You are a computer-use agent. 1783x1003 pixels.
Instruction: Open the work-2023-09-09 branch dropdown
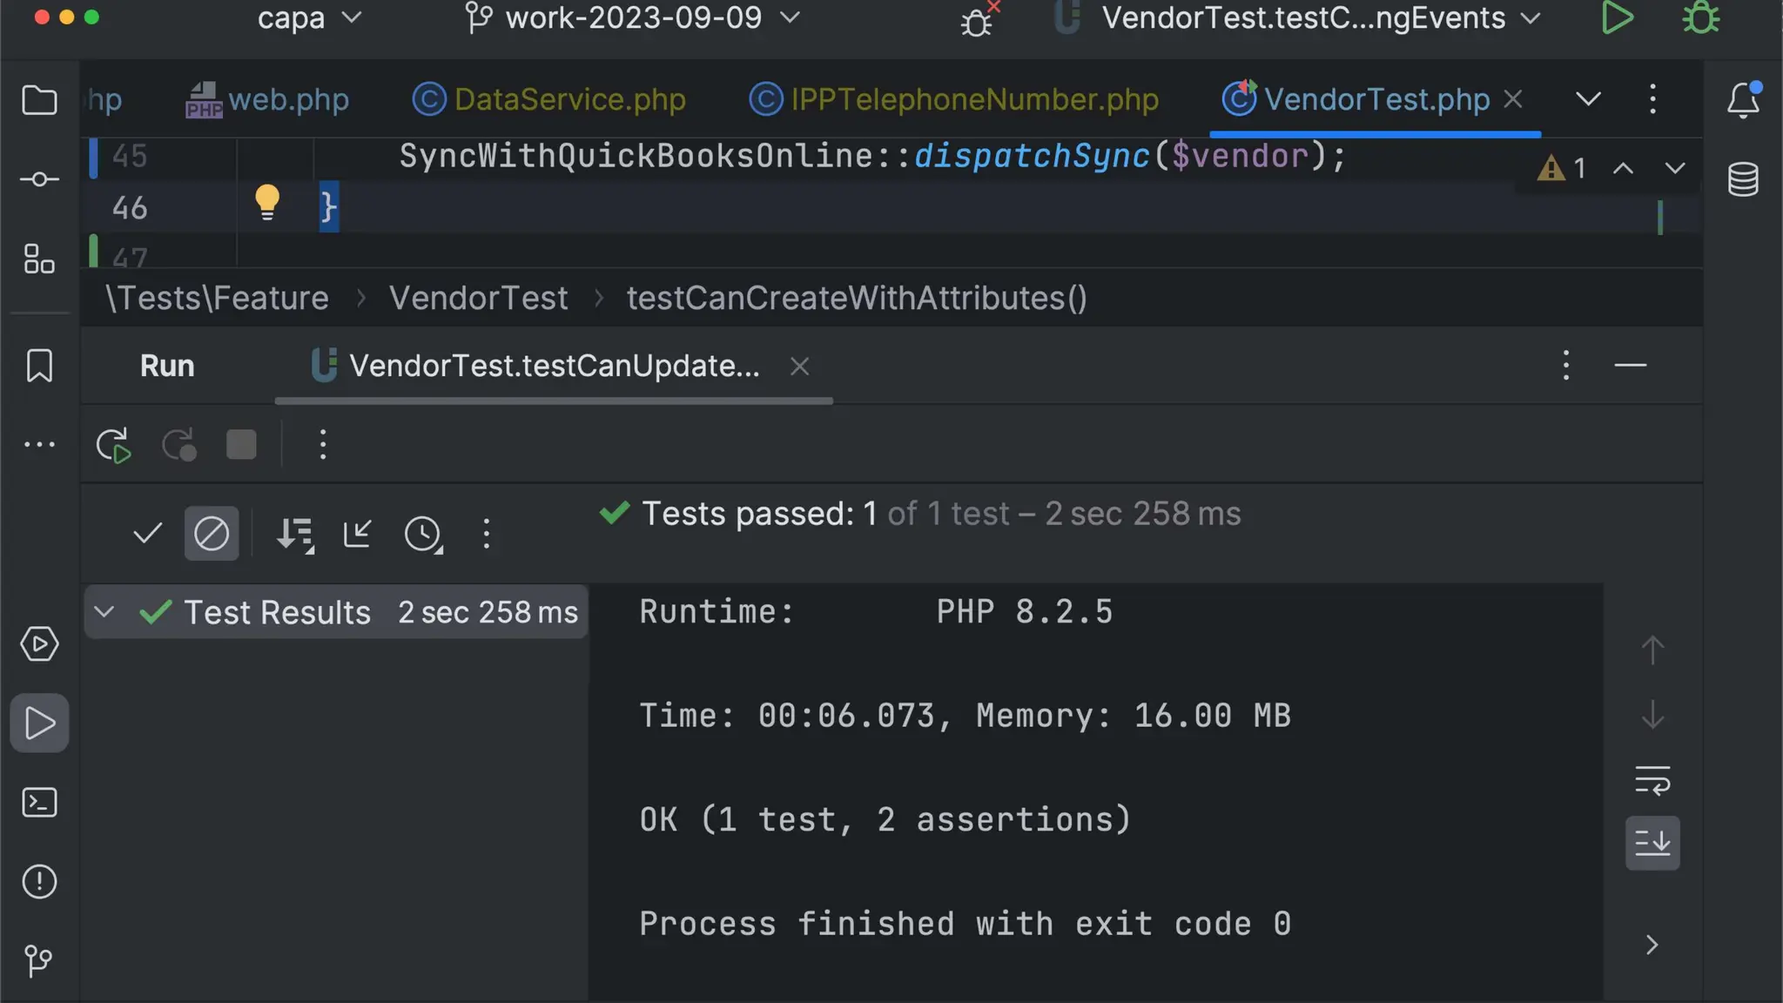pyautogui.click(x=633, y=18)
